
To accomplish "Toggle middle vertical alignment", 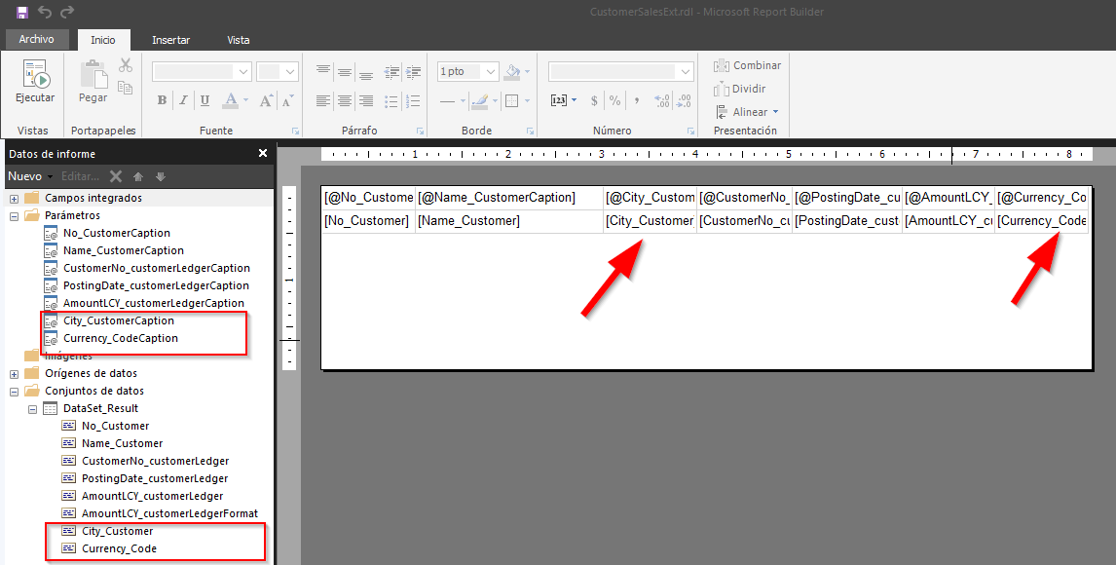I will pos(345,71).
